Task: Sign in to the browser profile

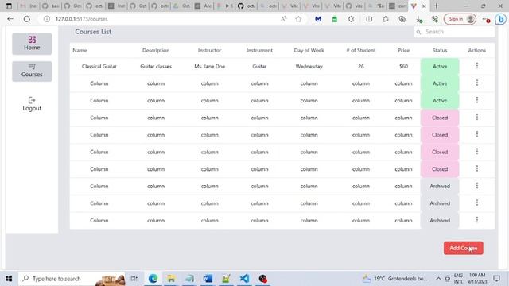Action: click(x=460, y=19)
